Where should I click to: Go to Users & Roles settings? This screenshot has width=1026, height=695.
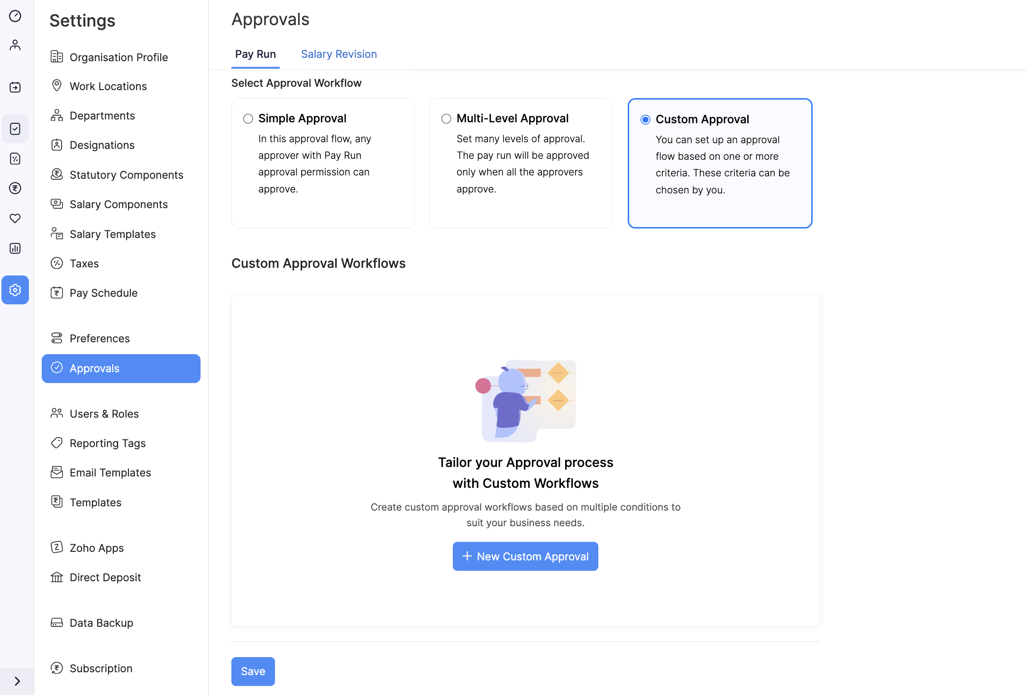click(x=104, y=413)
